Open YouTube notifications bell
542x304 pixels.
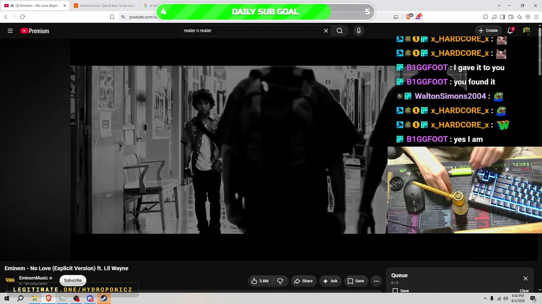(x=511, y=30)
